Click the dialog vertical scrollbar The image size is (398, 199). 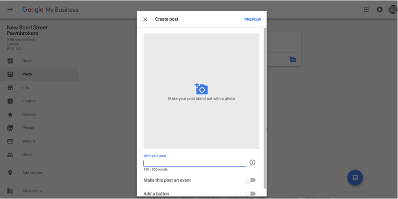265,108
